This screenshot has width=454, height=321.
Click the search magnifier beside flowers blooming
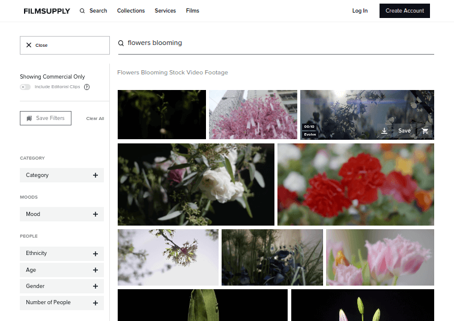point(121,43)
